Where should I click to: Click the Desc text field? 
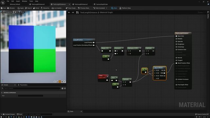pos(31,96)
